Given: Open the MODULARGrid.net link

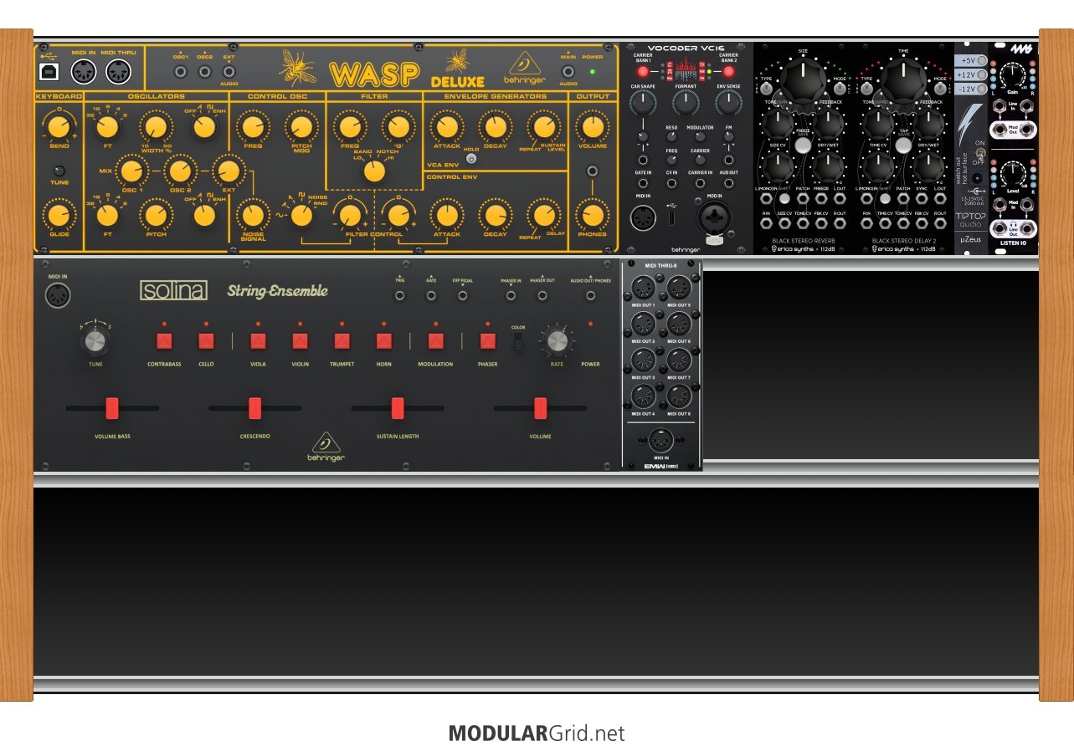Looking at the screenshot, I should (x=537, y=733).
